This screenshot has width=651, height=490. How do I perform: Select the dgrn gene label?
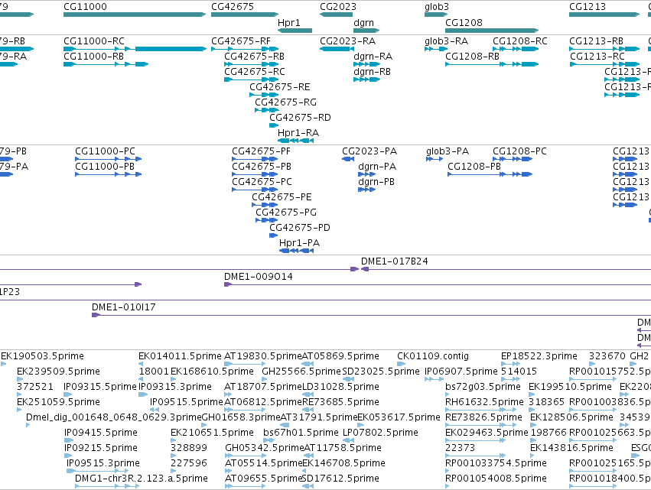tap(363, 23)
